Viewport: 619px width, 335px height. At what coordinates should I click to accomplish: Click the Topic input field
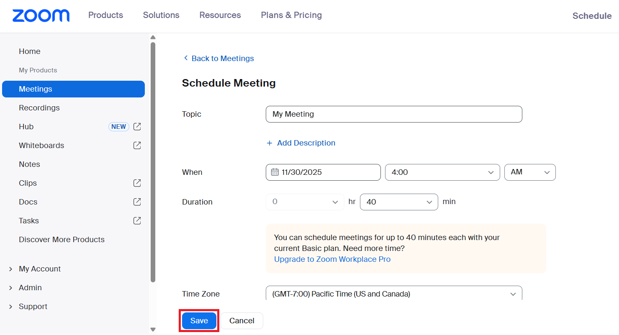click(x=393, y=114)
